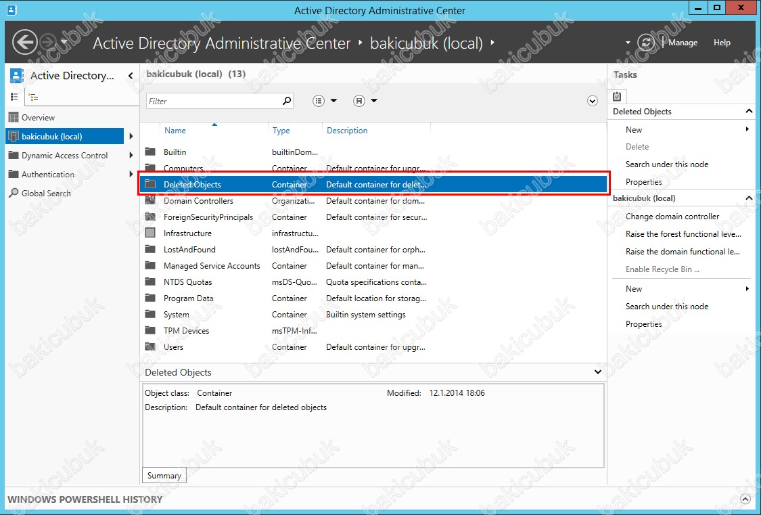761x515 pixels.
Task: Click Raise the domain functional level
Action: tap(683, 252)
